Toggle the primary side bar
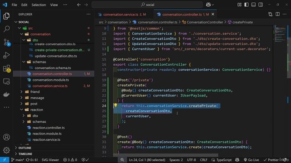The image size is (291, 163). [246, 5]
